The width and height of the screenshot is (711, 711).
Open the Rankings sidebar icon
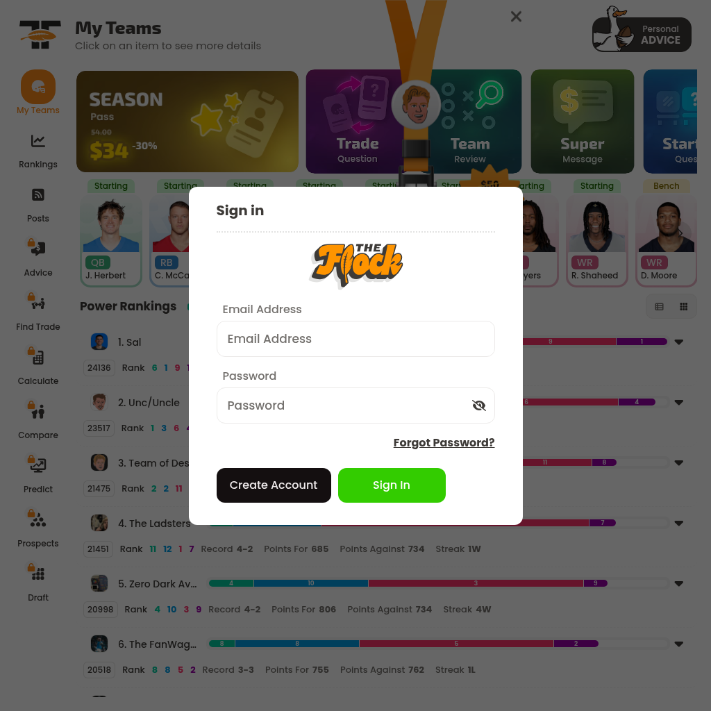coord(38,141)
